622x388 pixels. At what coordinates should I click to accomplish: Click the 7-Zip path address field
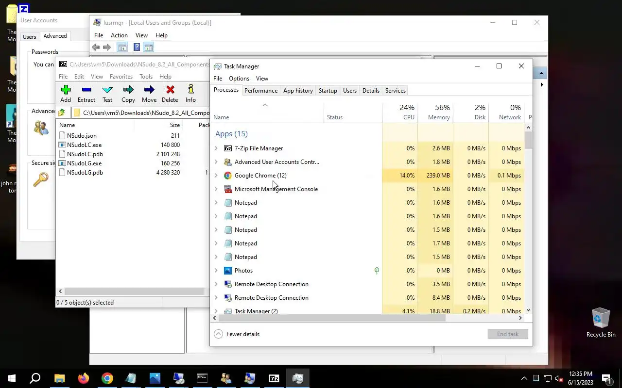141,113
